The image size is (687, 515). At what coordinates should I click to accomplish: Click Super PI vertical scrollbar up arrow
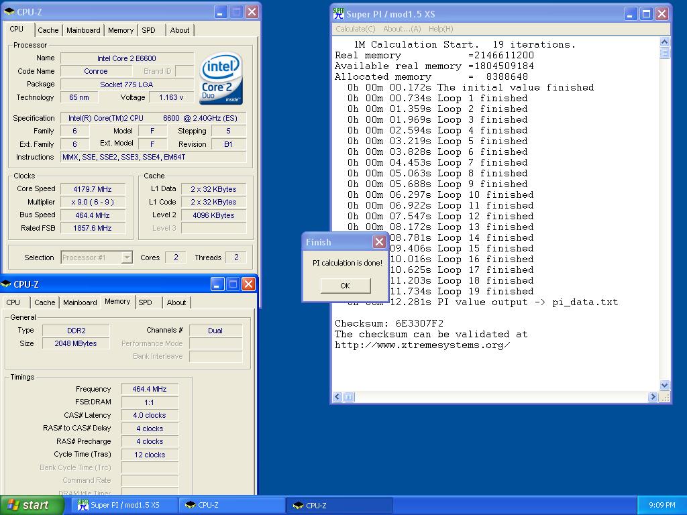pyautogui.click(x=664, y=42)
